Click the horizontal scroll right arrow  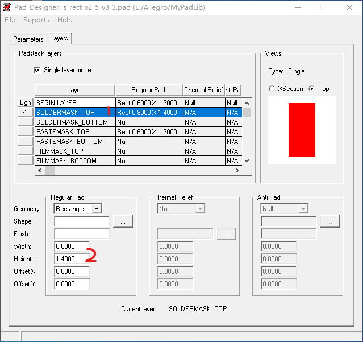[x=237, y=170]
